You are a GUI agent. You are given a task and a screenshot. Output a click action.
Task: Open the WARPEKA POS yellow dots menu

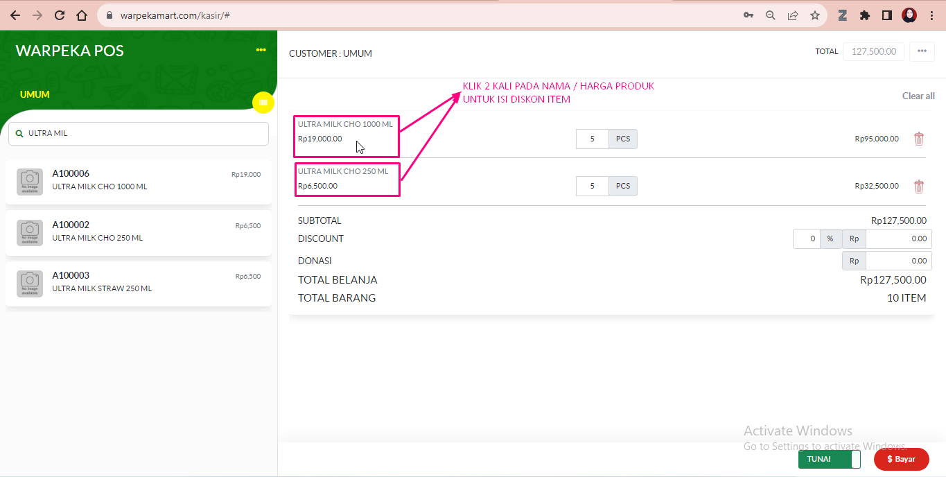click(261, 50)
